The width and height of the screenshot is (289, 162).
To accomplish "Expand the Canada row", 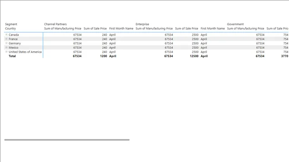I will pyautogui.click(x=6, y=35).
